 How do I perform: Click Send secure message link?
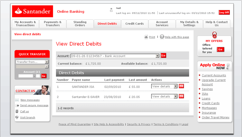pyautogui.click(x=34, y=105)
